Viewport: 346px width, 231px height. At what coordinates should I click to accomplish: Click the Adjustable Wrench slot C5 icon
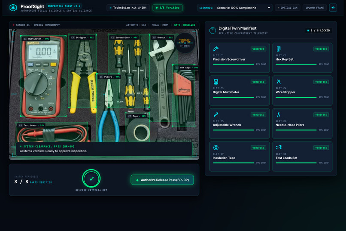216,114
